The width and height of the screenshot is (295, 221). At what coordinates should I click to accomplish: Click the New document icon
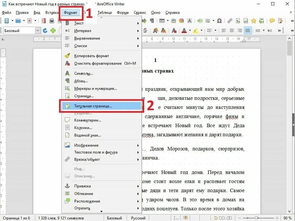click(x=7, y=21)
